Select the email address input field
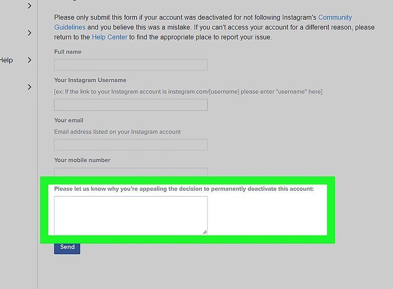The height and width of the screenshot is (289, 393). (x=130, y=145)
